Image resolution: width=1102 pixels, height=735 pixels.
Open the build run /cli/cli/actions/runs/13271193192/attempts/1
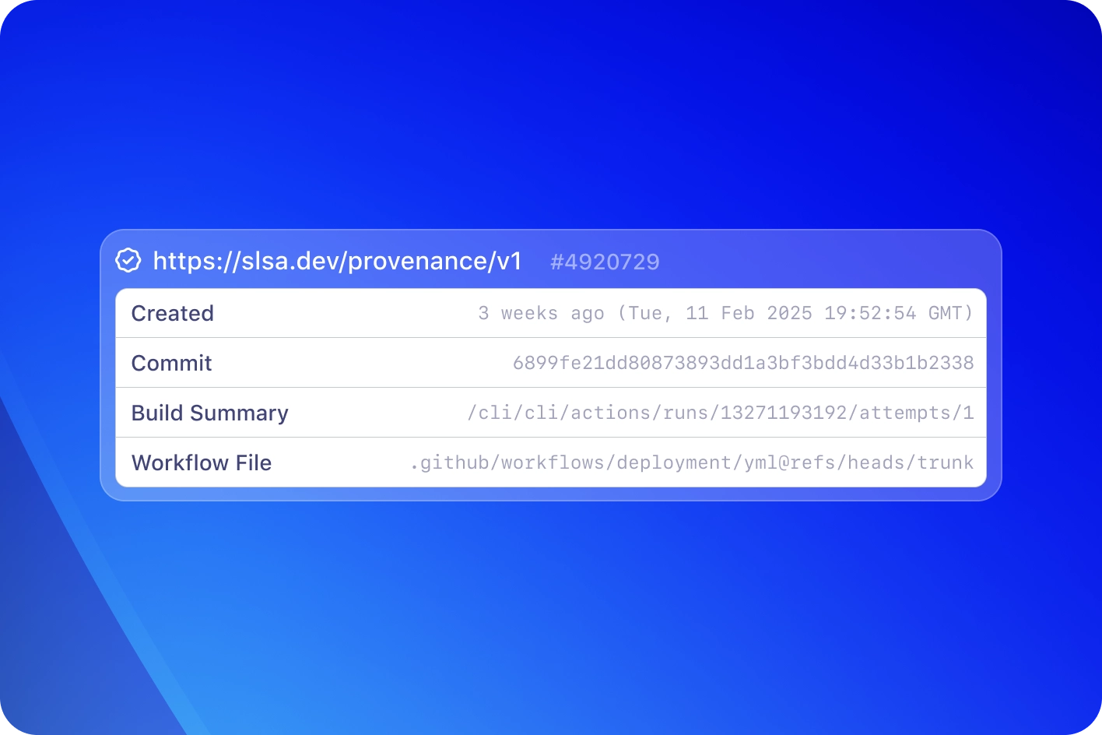coord(720,413)
